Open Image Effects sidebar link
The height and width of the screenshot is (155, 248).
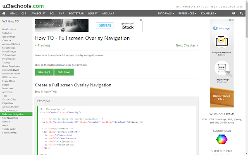point(9,81)
